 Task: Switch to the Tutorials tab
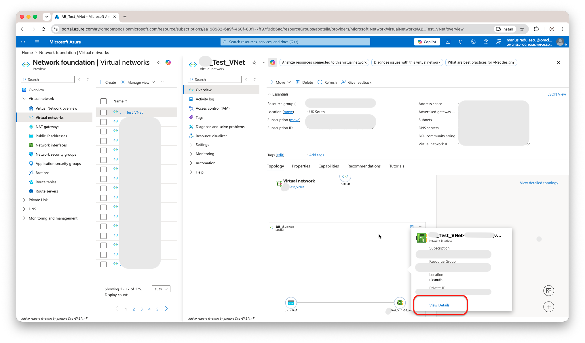coord(397,166)
